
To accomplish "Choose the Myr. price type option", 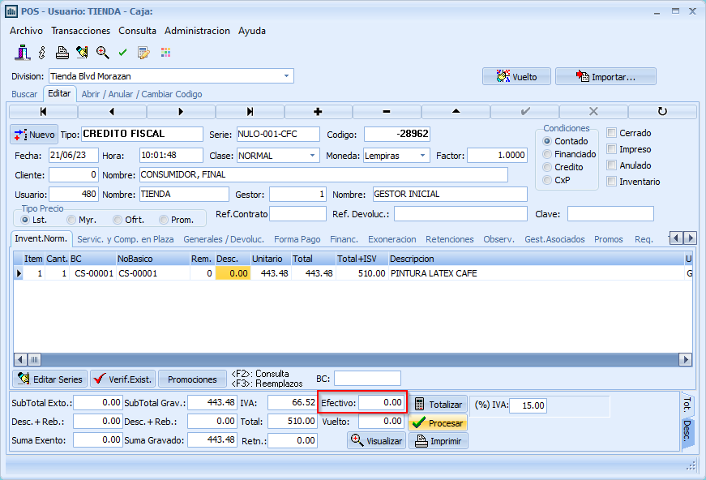I will (x=72, y=220).
